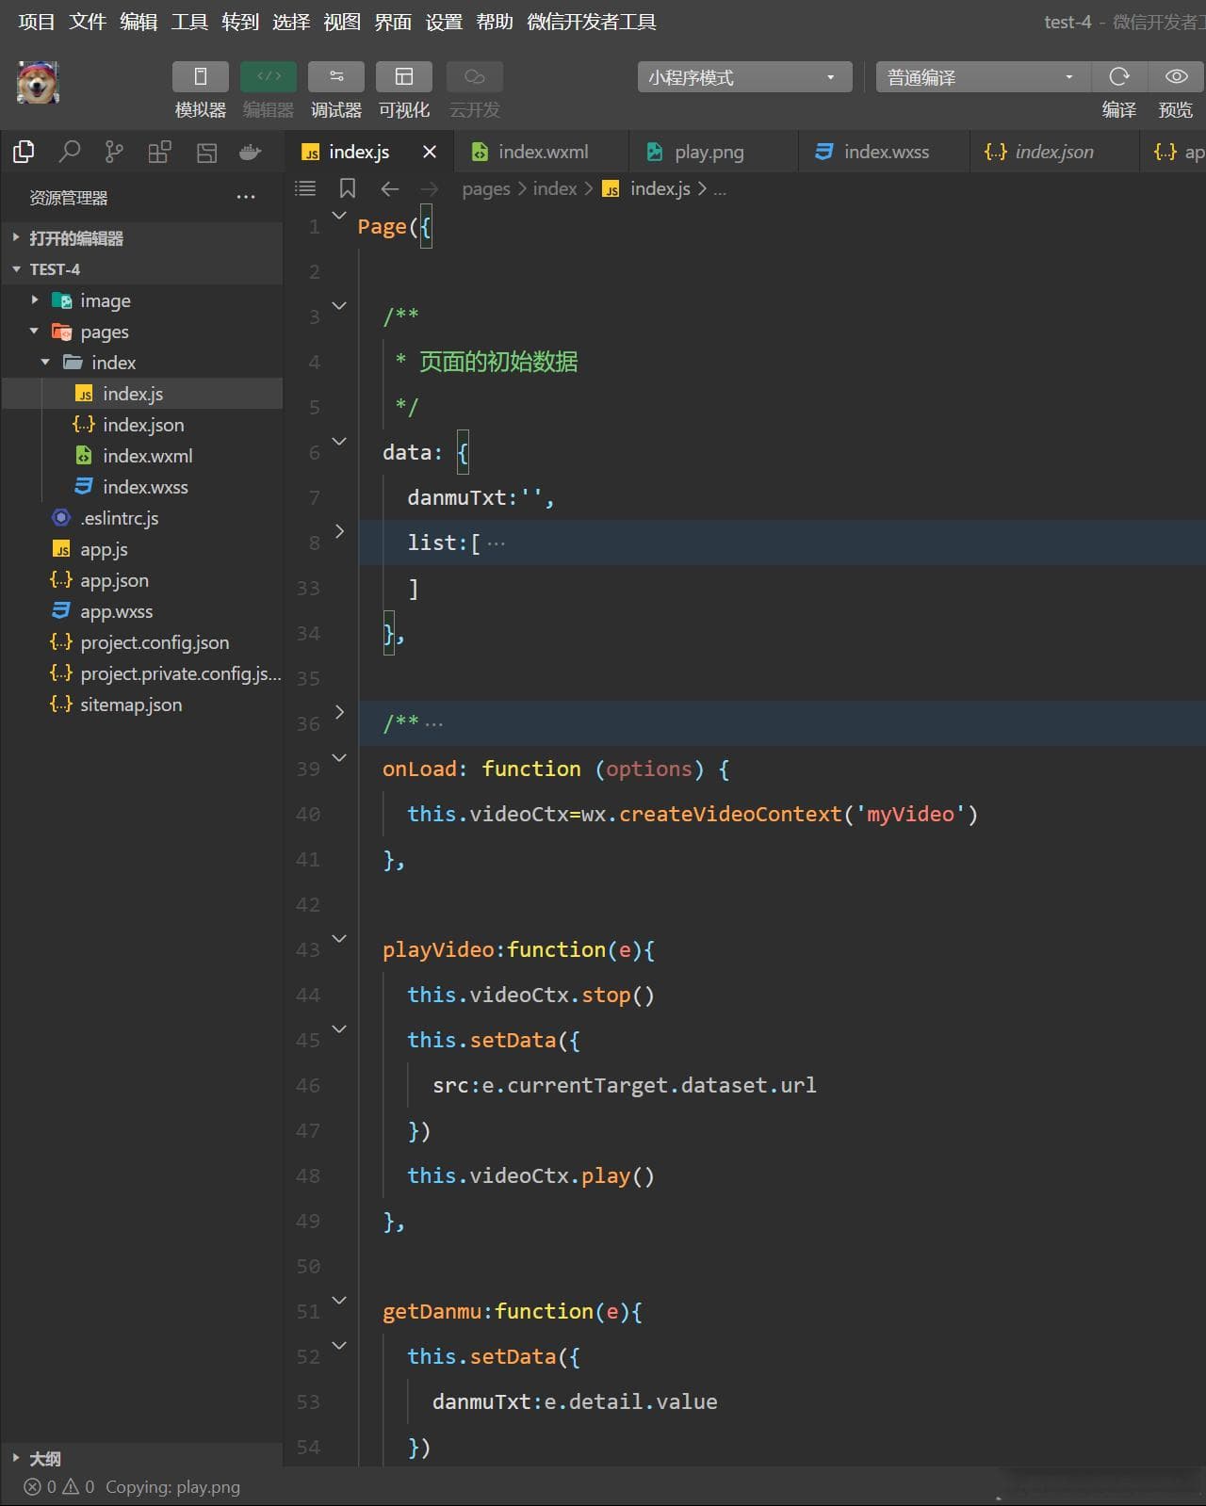Screen dimensions: 1206x1506
Task: Toggle the editor panel (编辑器)
Action: pos(269,77)
